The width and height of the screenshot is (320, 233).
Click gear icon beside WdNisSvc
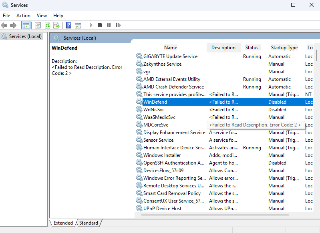click(139, 109)
